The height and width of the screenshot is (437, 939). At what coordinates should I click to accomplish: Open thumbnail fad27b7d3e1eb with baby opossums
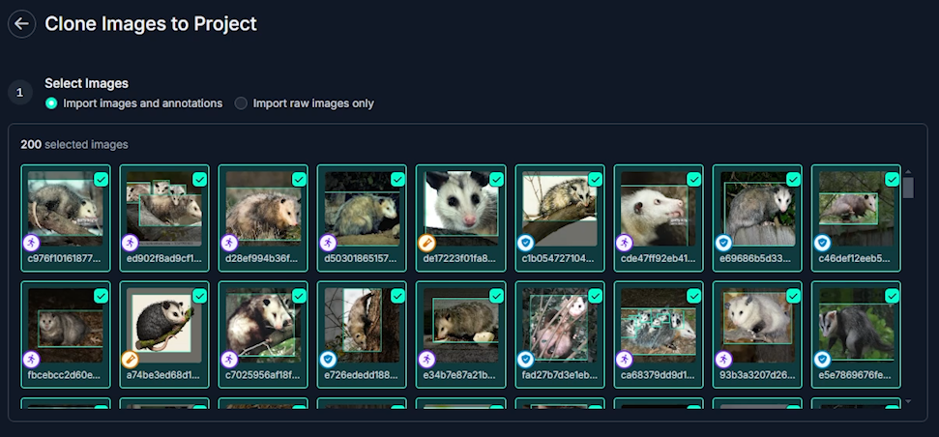point(559,326)
